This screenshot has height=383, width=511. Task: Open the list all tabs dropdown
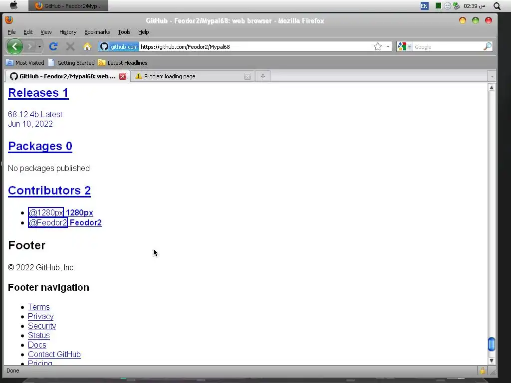click(492, 76)
